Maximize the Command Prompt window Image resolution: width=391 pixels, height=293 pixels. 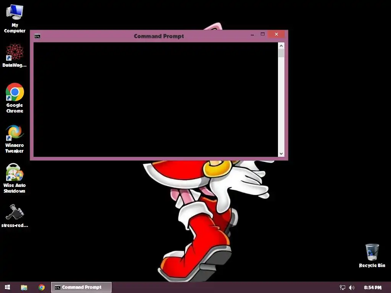[x=263, y=34]
